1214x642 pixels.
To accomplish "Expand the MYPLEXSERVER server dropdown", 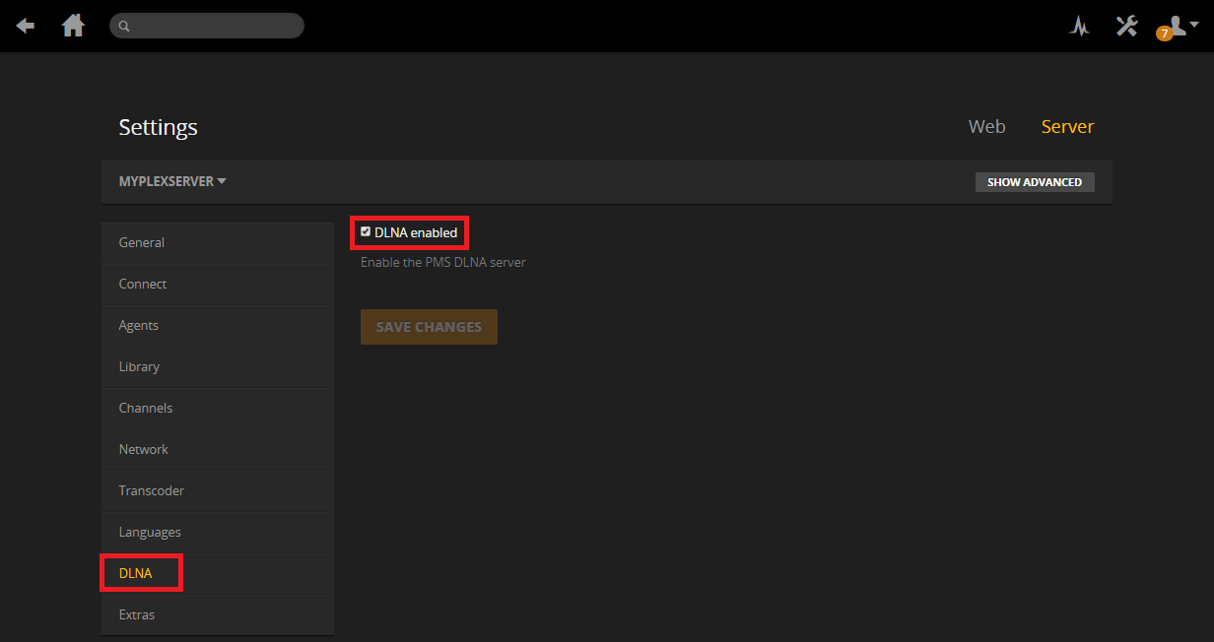I will coord(172,181).
